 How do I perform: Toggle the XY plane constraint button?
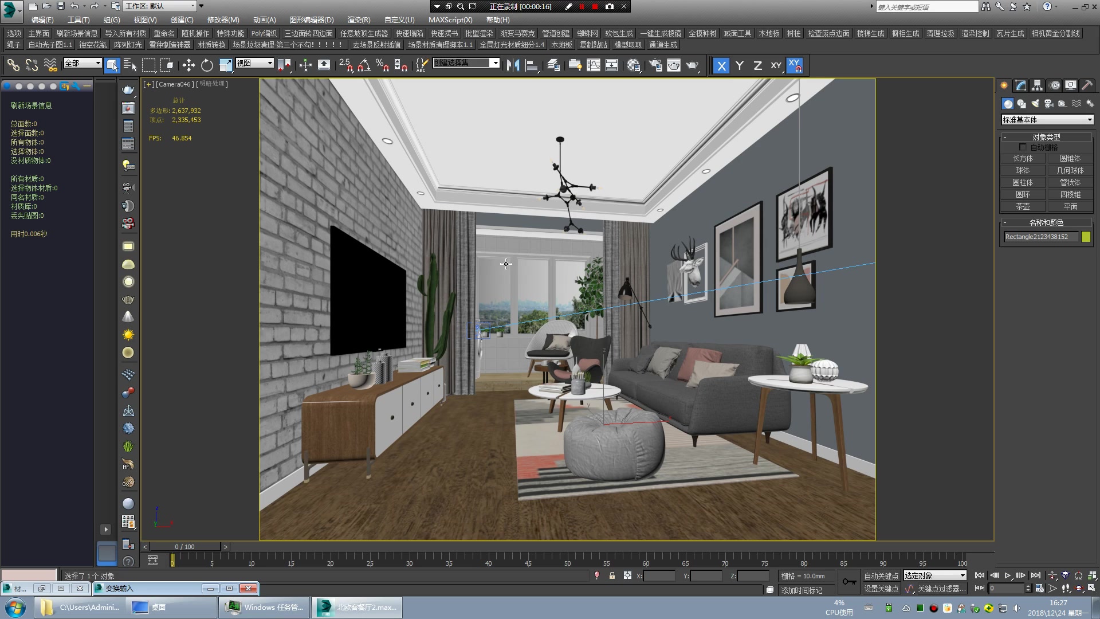pos(775,65)
